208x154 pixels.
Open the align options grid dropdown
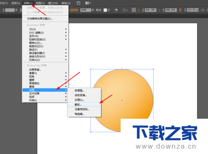click(125, 10)
